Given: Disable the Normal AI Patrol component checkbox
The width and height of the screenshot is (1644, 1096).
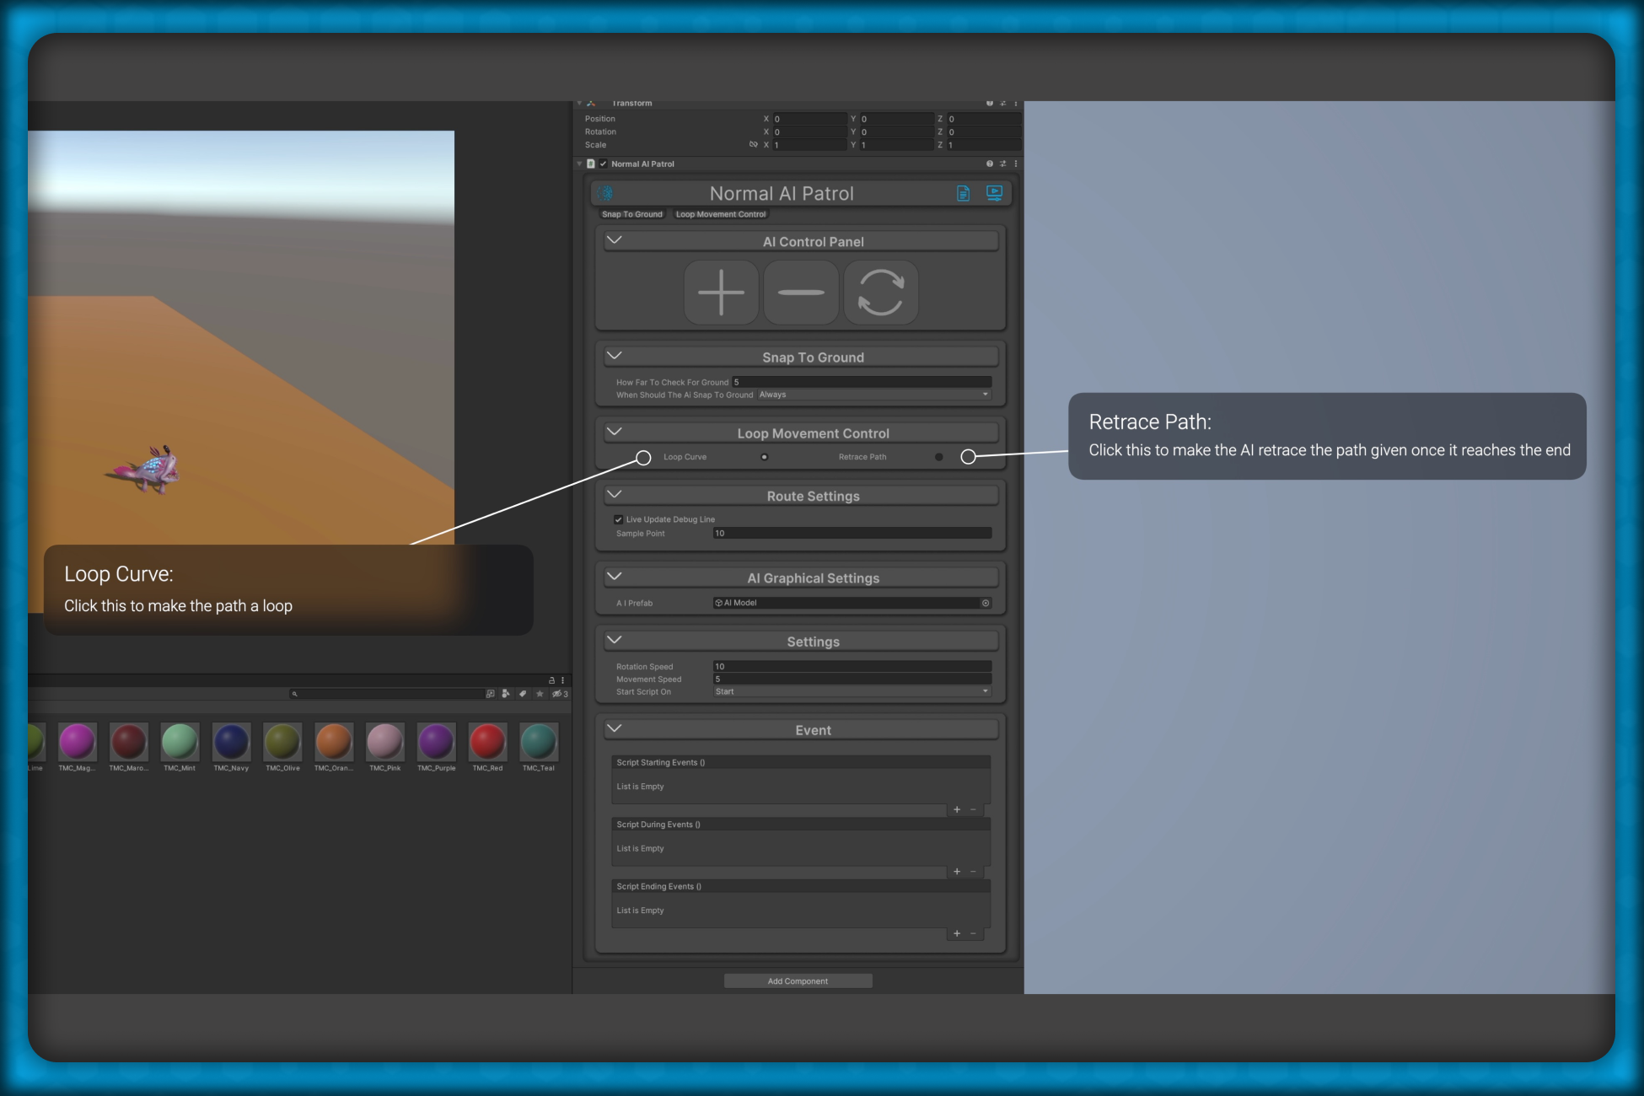Looking at the screenshot, I should click(603, 164).
